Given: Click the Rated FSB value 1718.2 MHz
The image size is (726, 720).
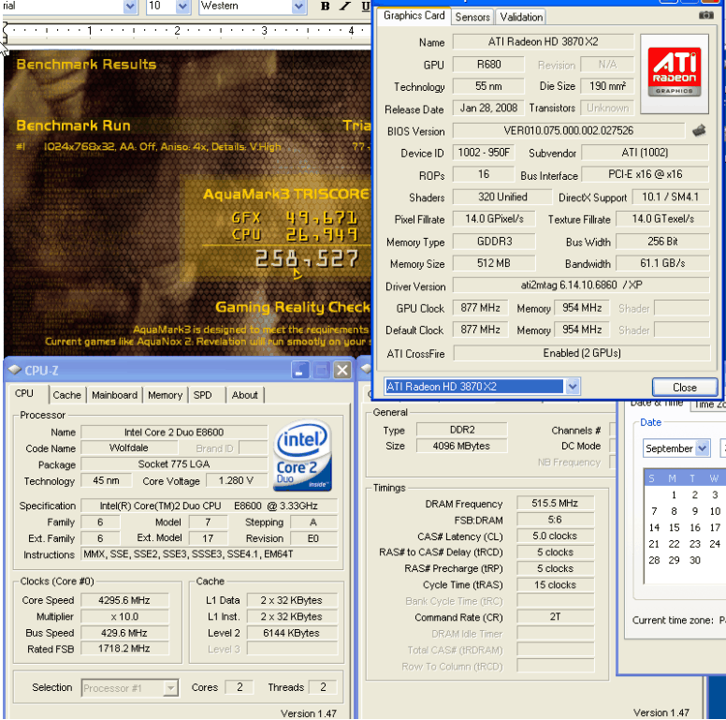Looking at the screenshot, I should coord(124,649).
